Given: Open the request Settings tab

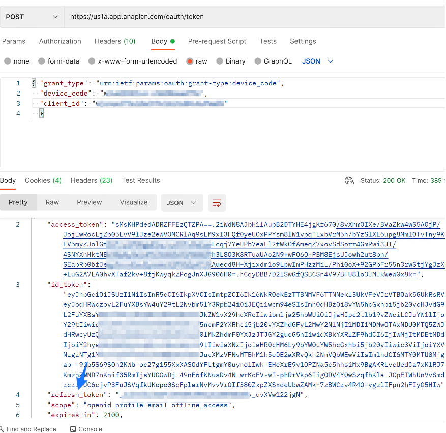Looking at the screenshot, I should tap(303, 41).
